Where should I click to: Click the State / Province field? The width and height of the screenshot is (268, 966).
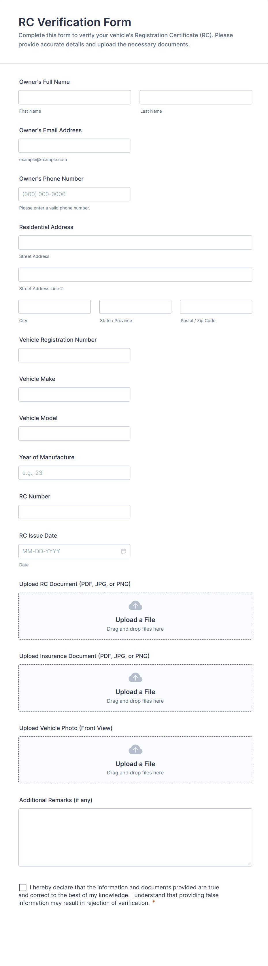coord(135,306)
